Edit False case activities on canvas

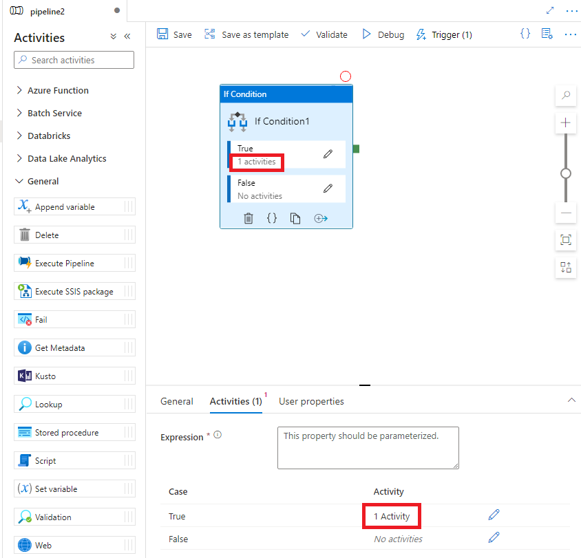(328, 189)
